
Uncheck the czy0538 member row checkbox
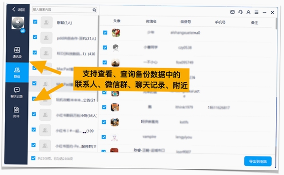click(105, 47)
